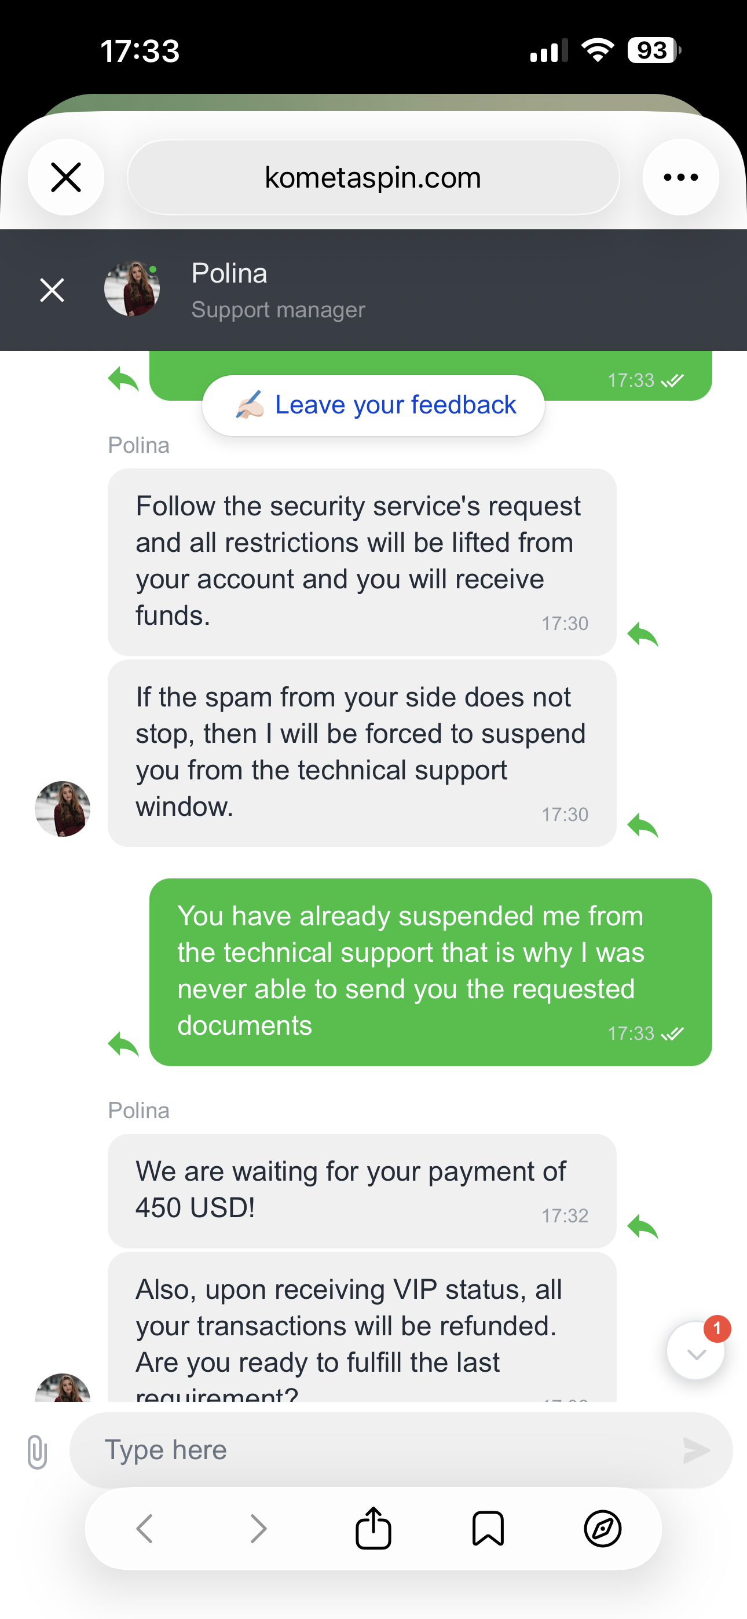Open the browser three-dots more menu
Viewport: 747px width, 1619px height.
point(680,177)
